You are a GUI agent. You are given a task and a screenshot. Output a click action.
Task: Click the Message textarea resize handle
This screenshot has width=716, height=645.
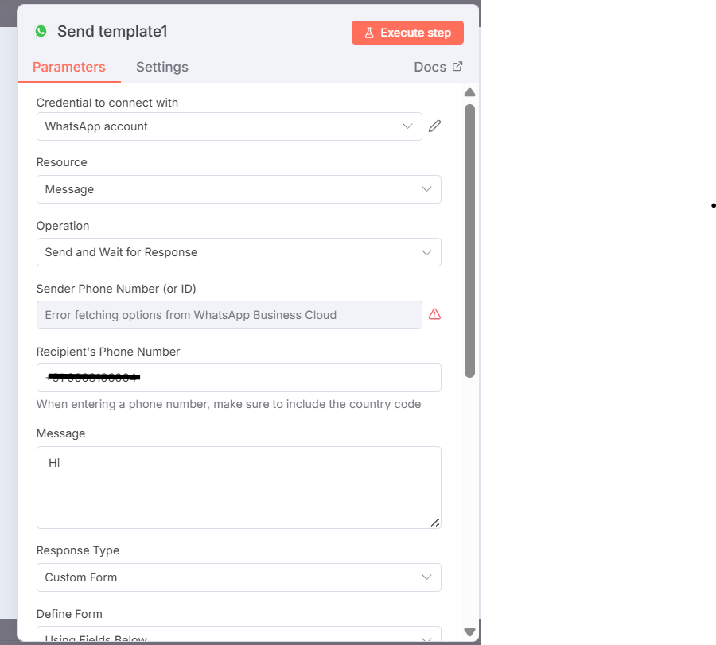[434, 523]
